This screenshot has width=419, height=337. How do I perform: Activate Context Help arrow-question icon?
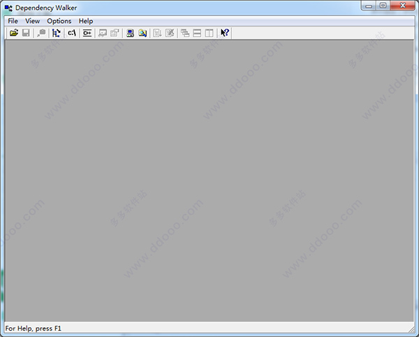(225, 33)
